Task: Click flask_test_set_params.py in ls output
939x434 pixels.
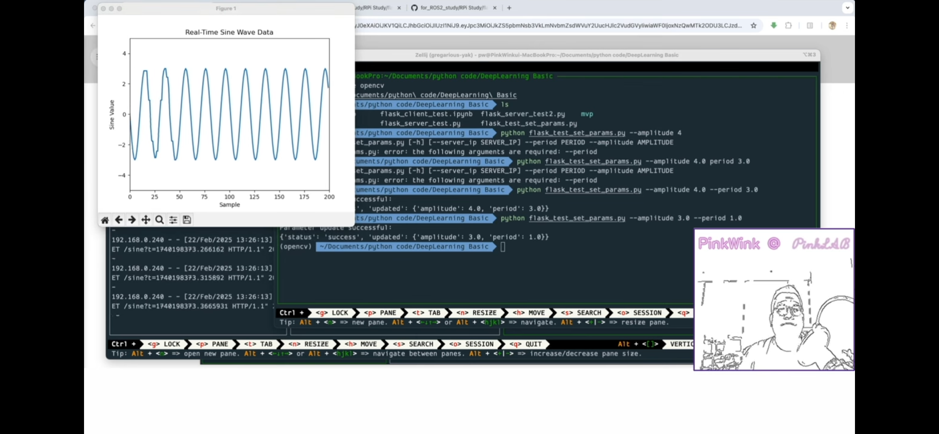Action: (x=529, y=123)
